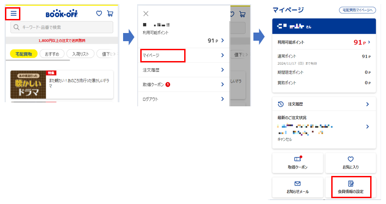Select the 入荷リスト tab

tap(81, 54)
